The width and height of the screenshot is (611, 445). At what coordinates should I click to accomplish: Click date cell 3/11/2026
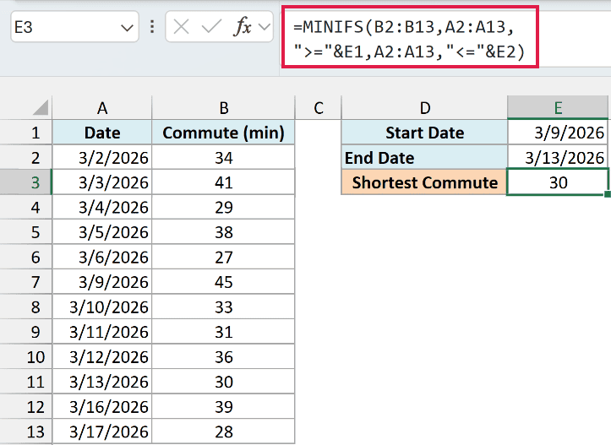pos(102,332)
